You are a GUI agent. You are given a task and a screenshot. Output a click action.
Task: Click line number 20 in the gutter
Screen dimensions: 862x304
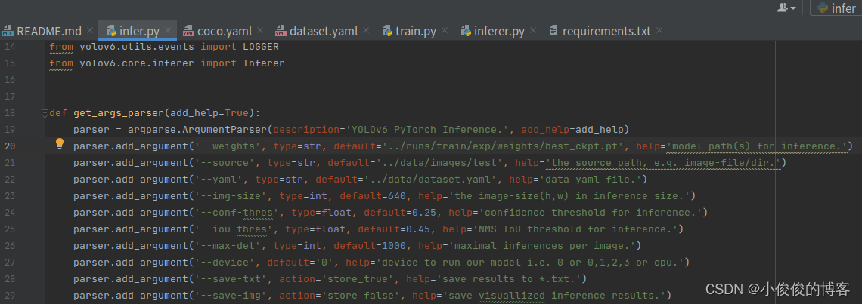[9, 146]
